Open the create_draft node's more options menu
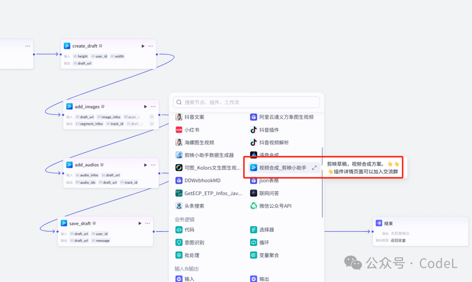The height and width of the screenshot is (282, 472). tap(150, 46)
